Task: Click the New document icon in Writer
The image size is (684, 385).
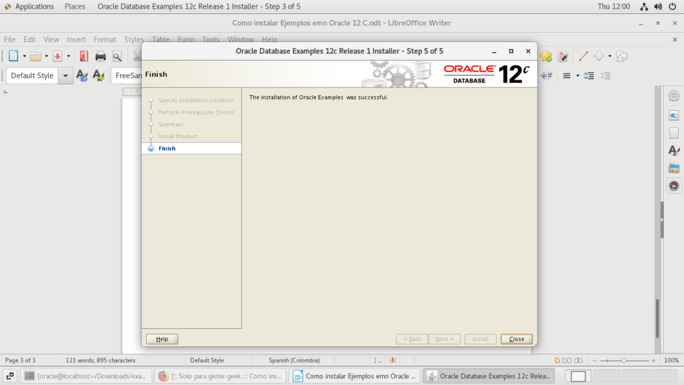Action: pyautogui.click(x=13, y=56)
